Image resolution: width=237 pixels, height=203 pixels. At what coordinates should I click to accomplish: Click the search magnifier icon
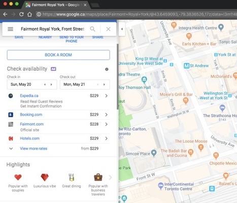point(92,29)
